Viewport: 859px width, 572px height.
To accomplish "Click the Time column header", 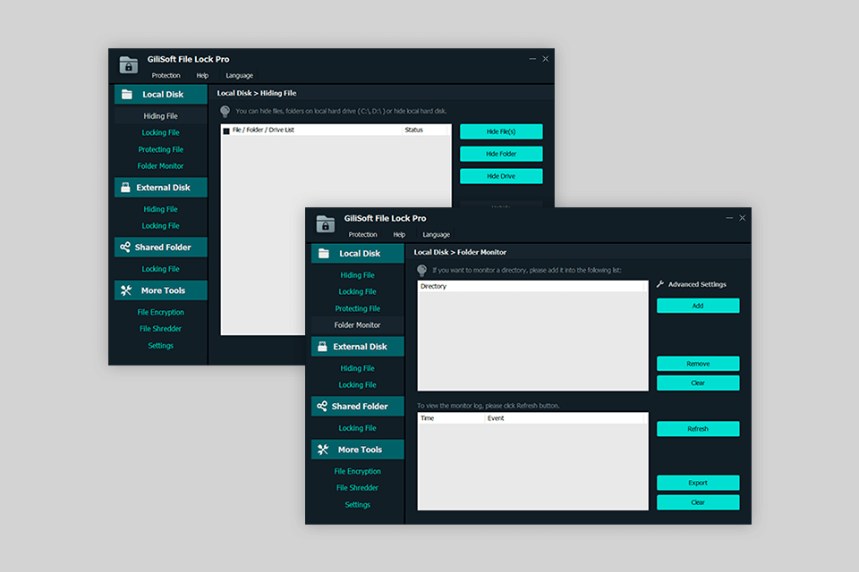I will [451, 418].
